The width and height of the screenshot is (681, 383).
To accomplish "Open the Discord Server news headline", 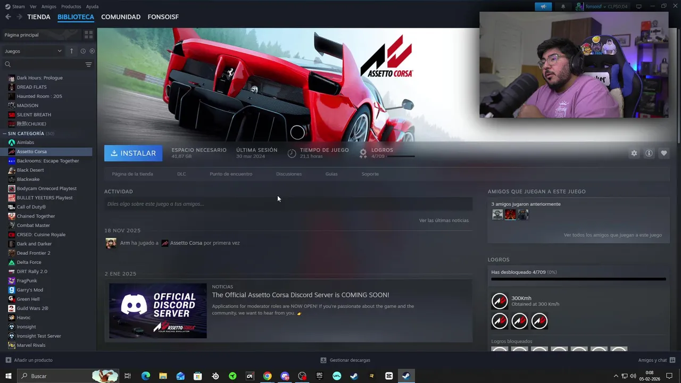I will pyautogui.click(x=301, y=295).
